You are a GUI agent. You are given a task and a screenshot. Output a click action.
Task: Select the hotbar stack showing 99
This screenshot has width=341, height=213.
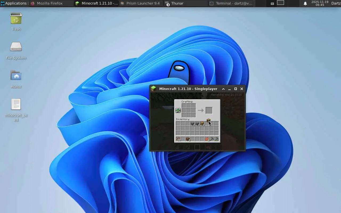pos(178,139)
